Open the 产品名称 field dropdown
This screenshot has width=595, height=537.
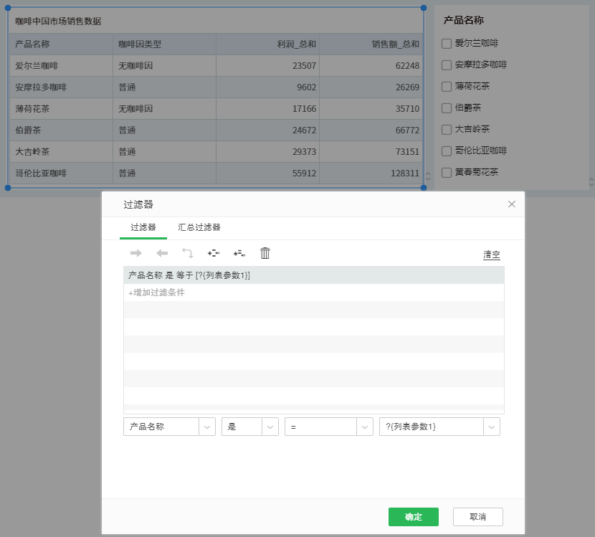(x=207, y=427)
